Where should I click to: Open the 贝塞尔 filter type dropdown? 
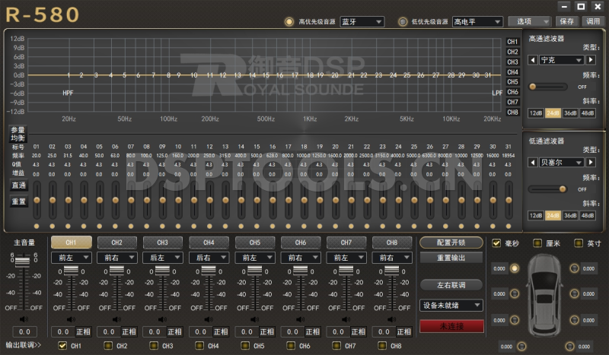click(x=562, y=162)
